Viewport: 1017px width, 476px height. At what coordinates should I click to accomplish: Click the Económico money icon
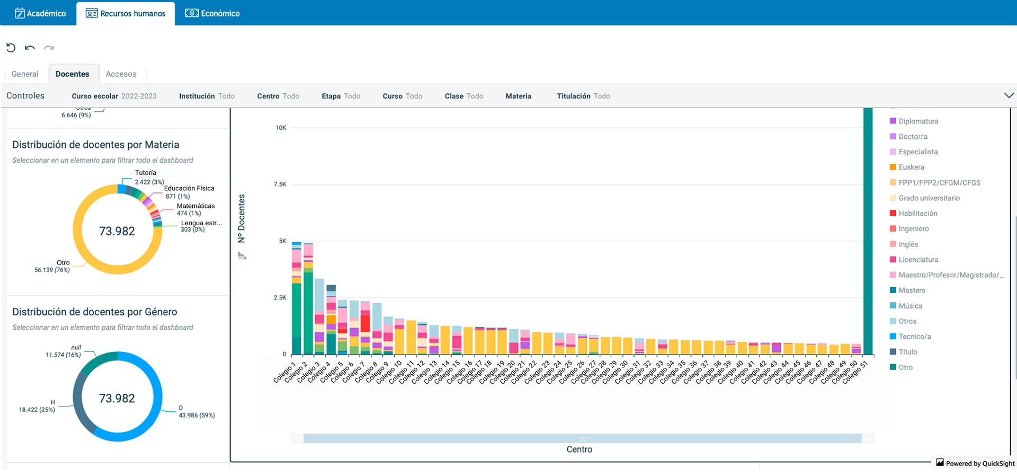tap(191, 13)
